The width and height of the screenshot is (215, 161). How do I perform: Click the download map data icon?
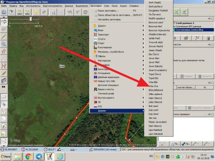pos(20,12)
